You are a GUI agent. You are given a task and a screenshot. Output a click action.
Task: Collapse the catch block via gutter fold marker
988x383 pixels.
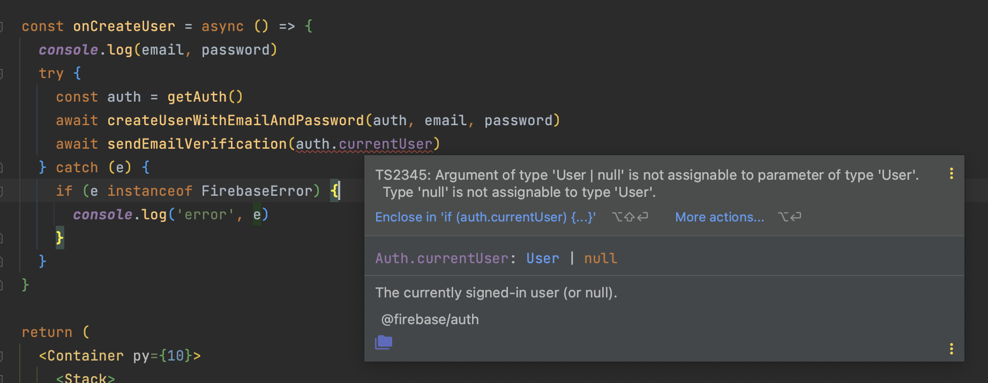click(x=2, y=167)
